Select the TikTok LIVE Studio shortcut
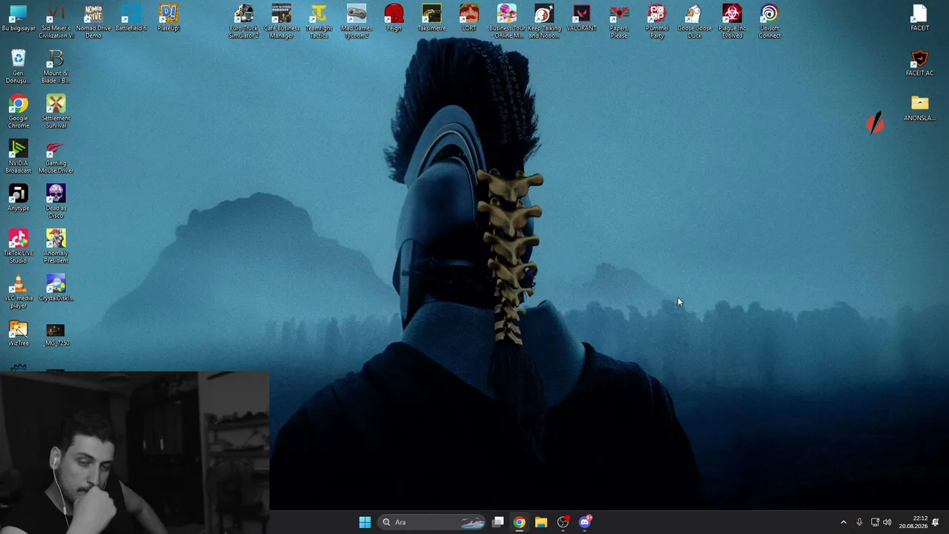Image resolution: width=949 pixels, height=534 pixels. pyautogui.click(x=18, y=247)
